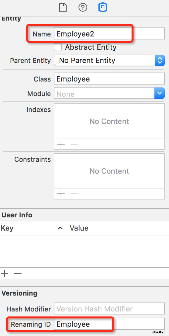Focus the Hash Modifier field
Screen dimensions: 169x336
coord(109,308)
